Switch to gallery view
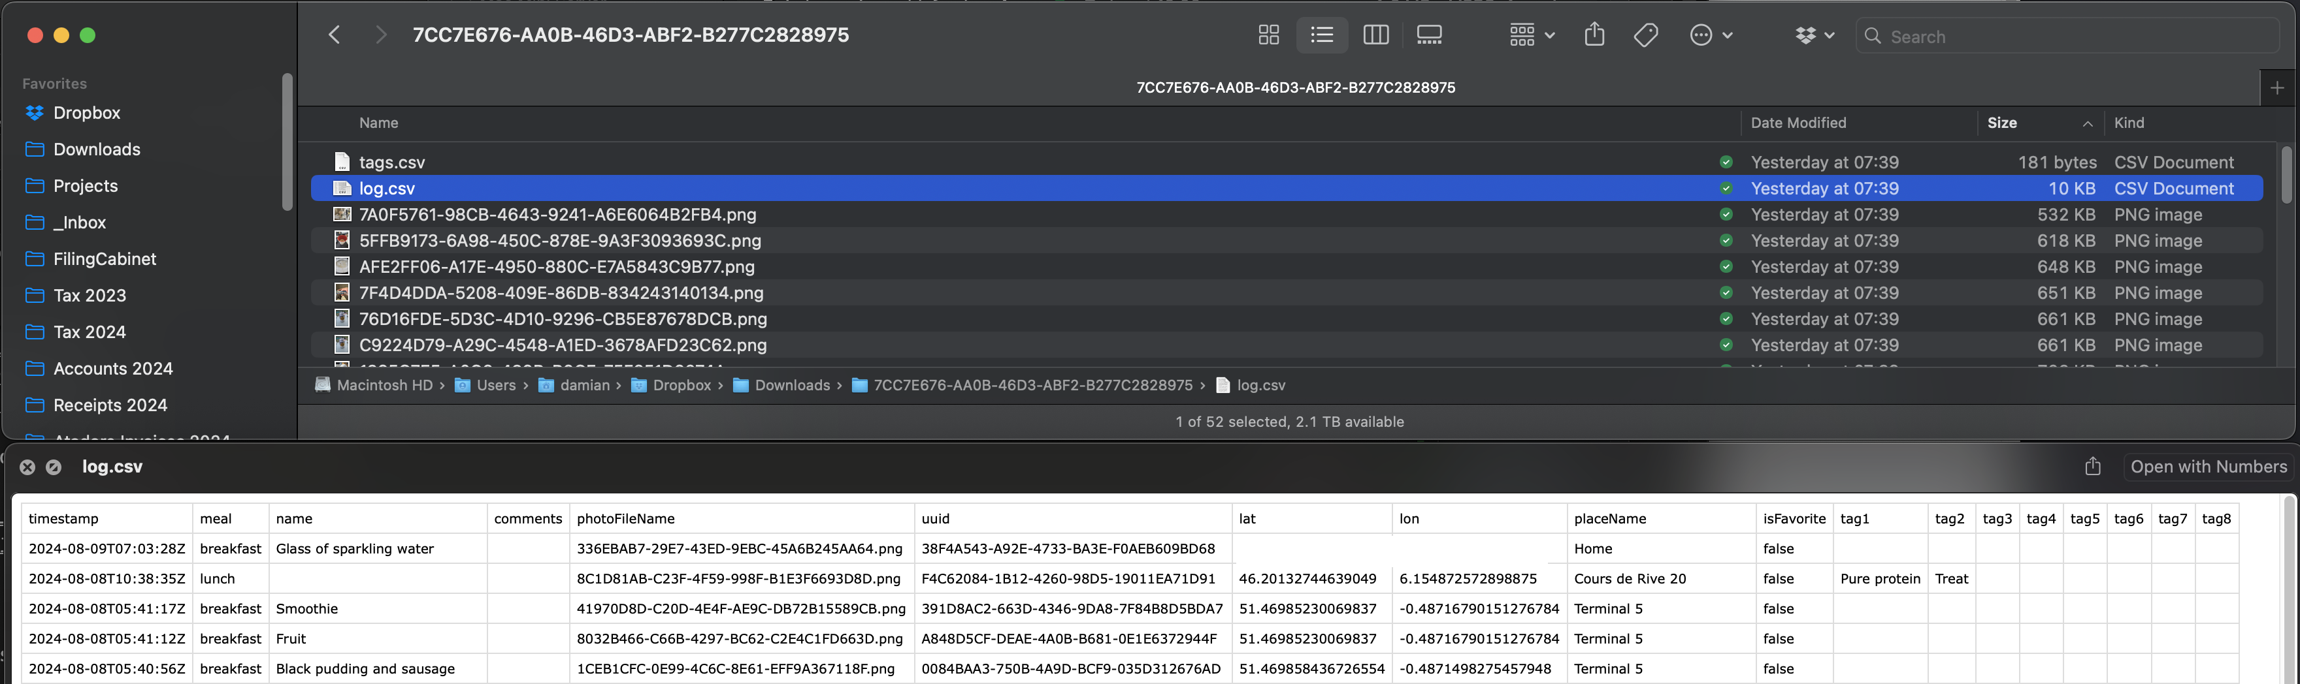2300x684 pixels. point(1428,36)
